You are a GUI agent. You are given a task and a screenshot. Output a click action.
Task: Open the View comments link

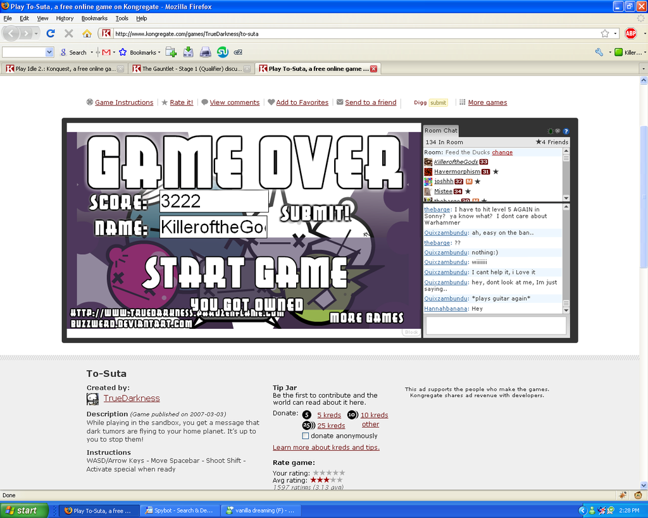pyautogui.click(x=234, y=102)
